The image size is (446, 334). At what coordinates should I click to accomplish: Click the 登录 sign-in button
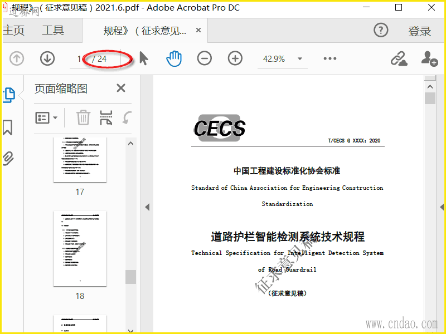[420, 31]
